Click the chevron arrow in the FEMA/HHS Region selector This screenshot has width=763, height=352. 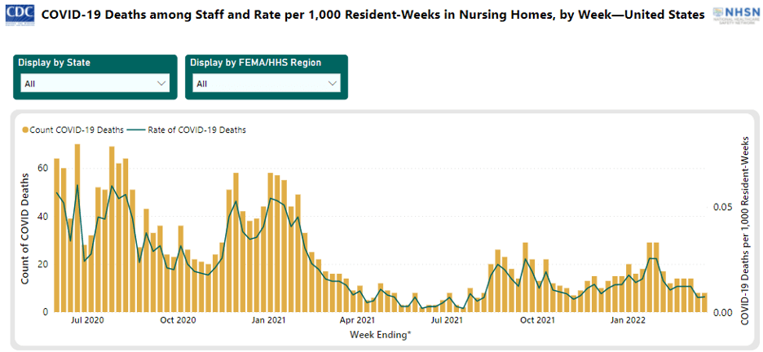click(332, 83)
